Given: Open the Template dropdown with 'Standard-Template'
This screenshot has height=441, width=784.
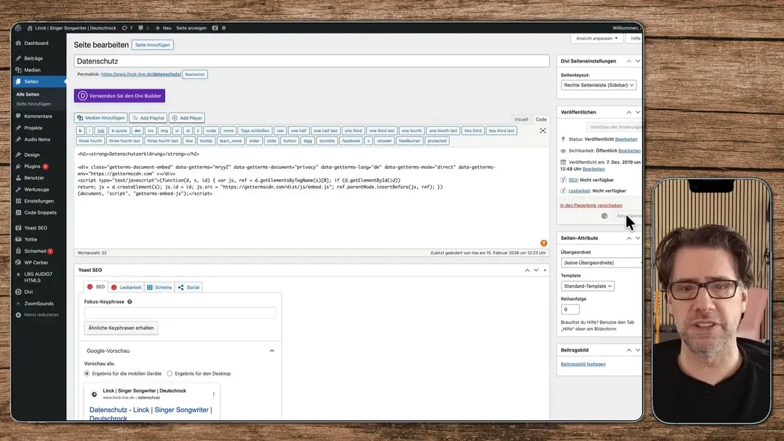Looking at the screenshot, I should [x=587, y=286].
